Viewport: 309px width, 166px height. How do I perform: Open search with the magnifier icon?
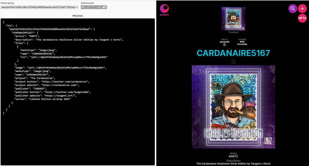(x=293, y=9)
